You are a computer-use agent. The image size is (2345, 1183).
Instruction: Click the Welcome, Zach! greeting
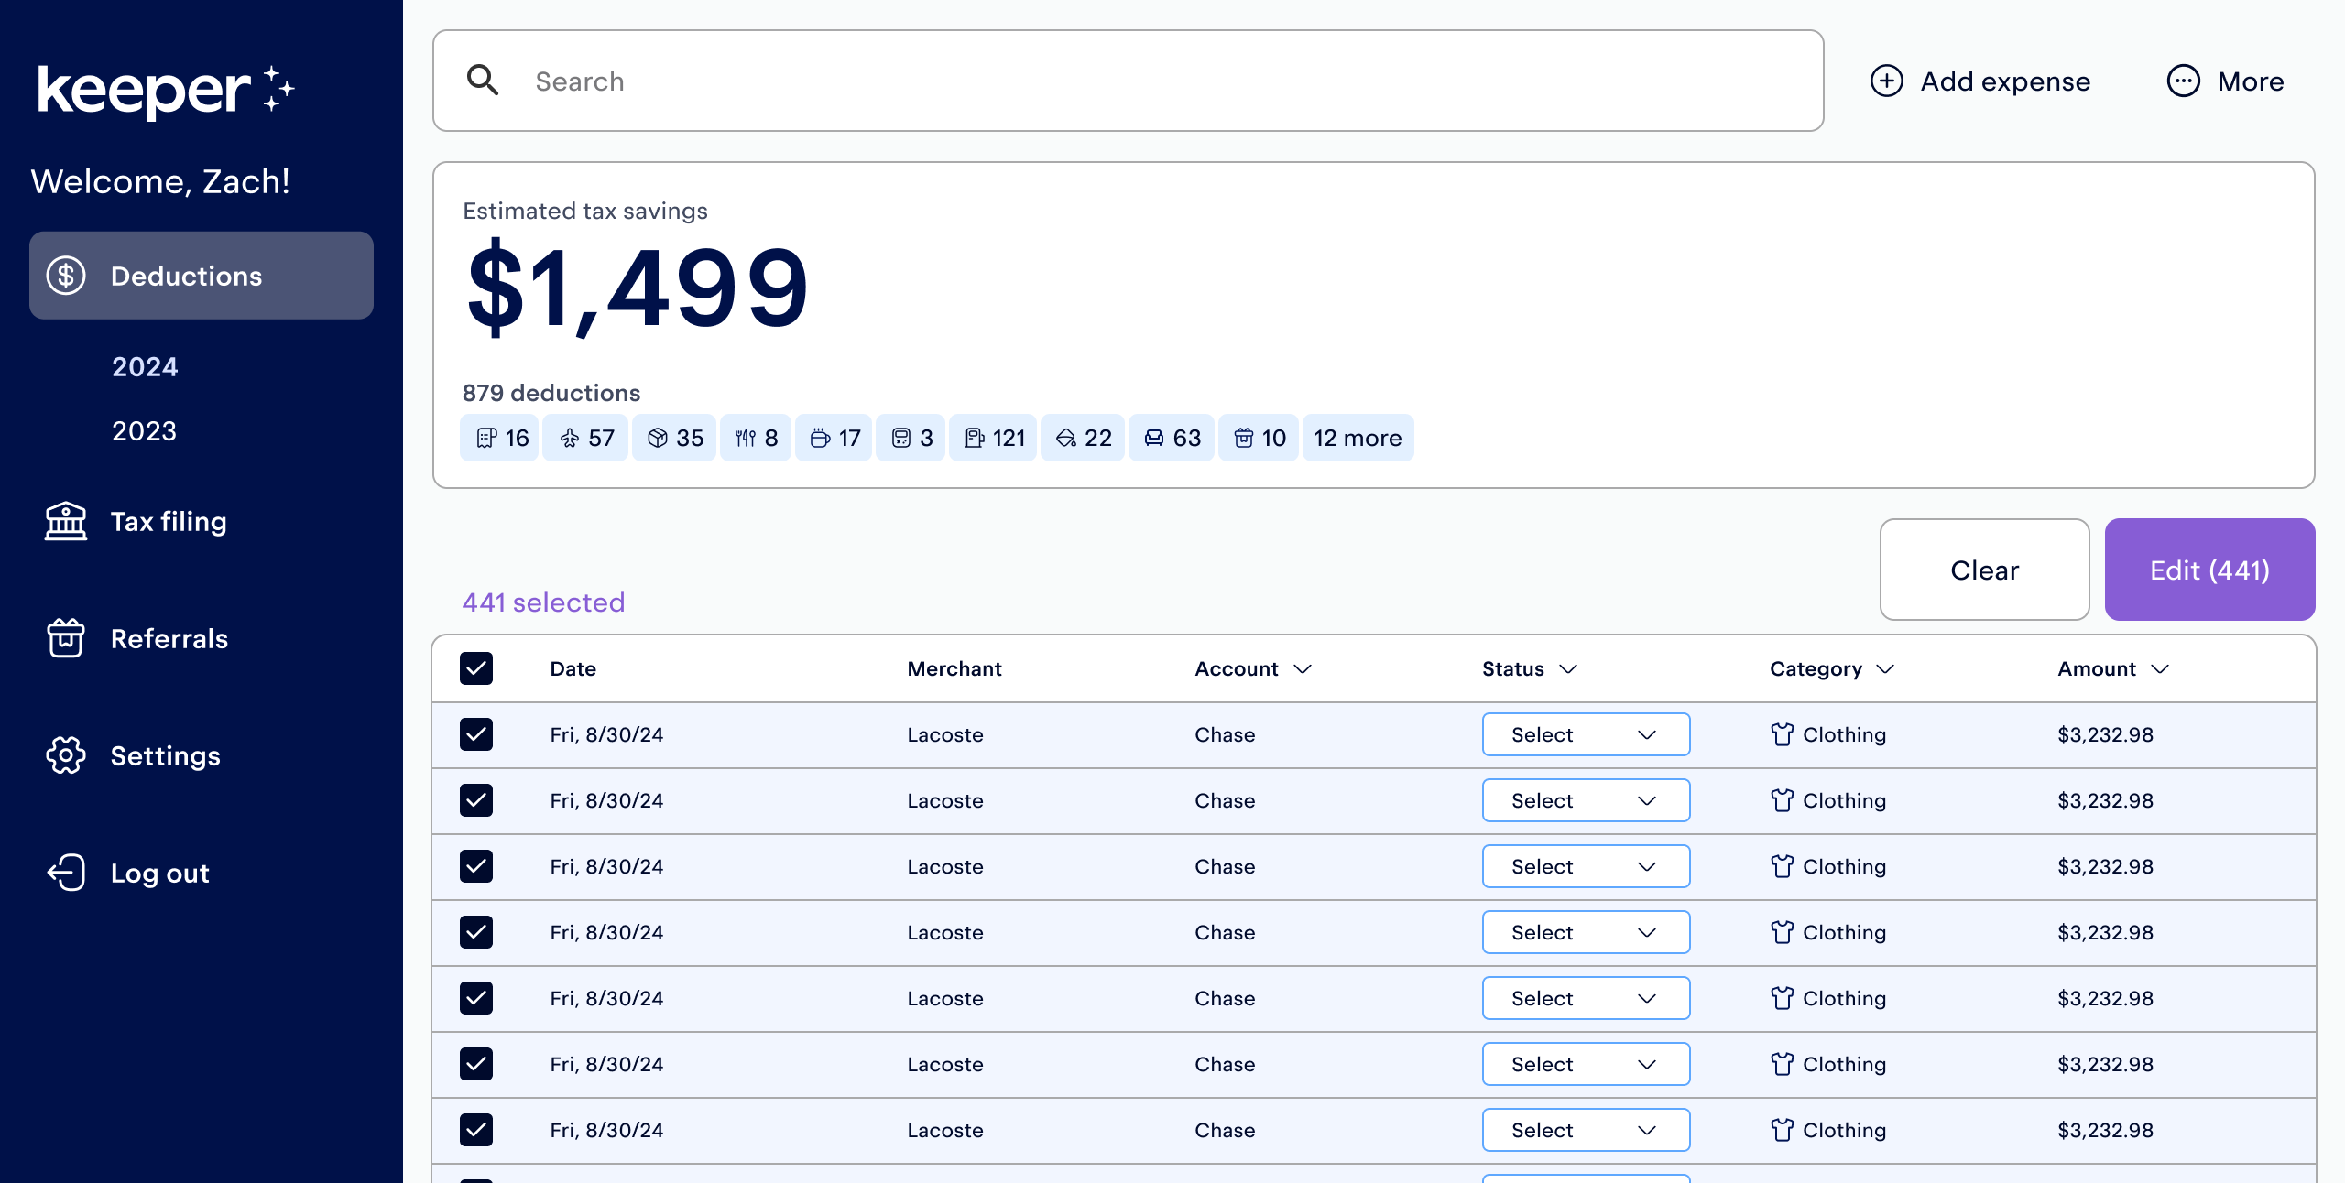(x=160, y=181)
